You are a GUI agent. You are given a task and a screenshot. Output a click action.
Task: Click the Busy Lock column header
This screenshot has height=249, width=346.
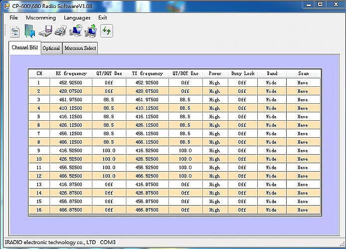tap(243, 73)
